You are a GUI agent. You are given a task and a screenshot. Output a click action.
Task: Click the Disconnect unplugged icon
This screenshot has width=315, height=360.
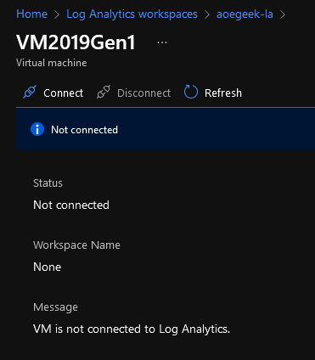[104, 92]
